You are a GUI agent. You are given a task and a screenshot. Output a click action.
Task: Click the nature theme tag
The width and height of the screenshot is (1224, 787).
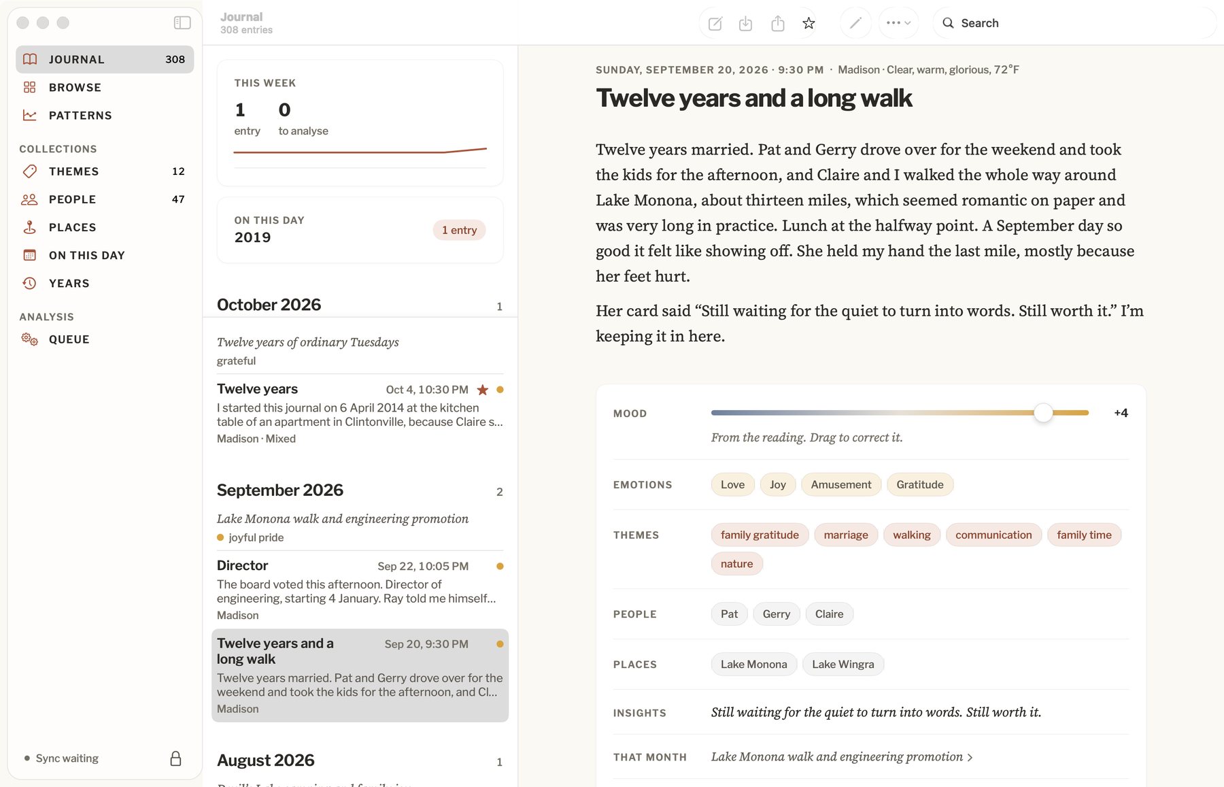click(x=736, y=563)
